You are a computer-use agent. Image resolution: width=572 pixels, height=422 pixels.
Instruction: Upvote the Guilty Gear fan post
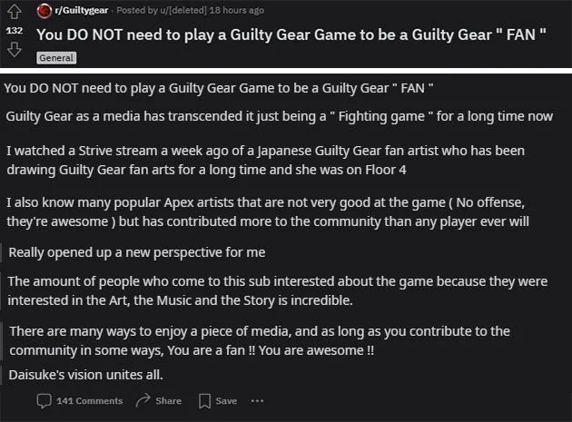pos(15,12)
